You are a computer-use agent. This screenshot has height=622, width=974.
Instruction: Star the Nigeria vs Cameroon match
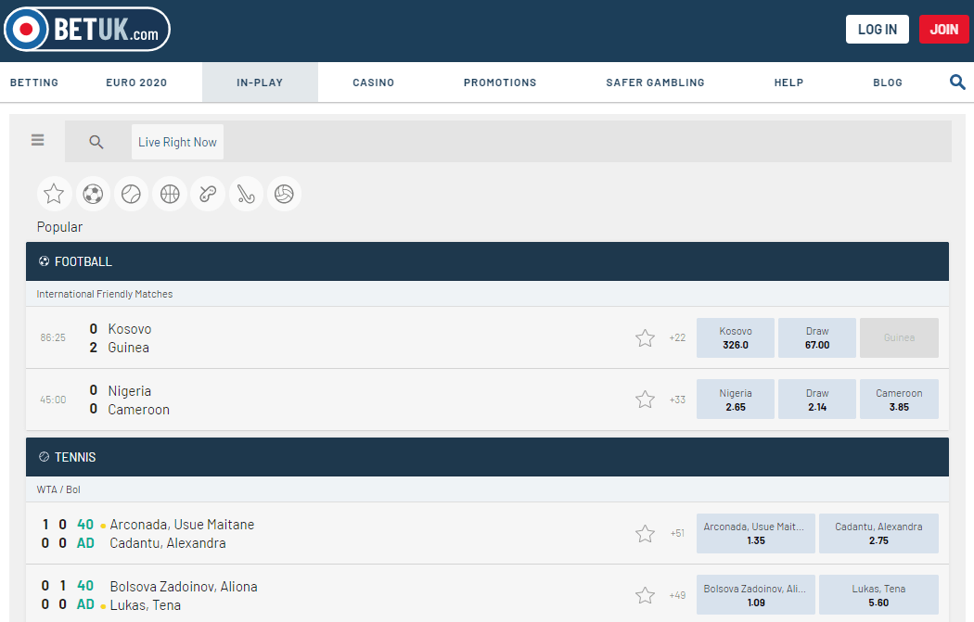645,400
